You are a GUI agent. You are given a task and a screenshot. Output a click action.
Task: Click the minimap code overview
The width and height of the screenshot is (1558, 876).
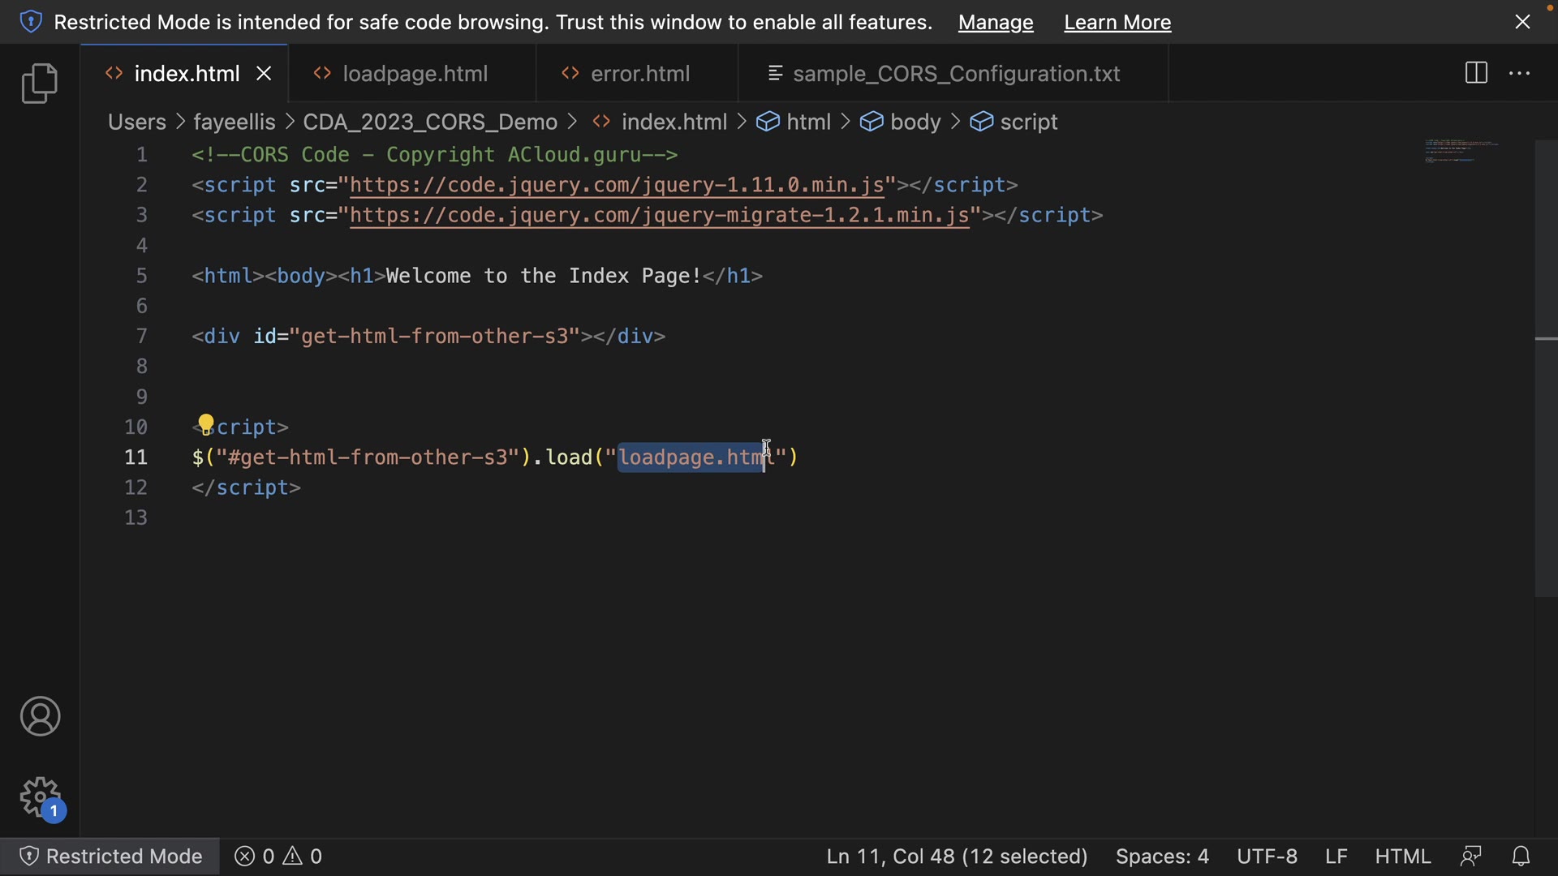point(1461,151)
